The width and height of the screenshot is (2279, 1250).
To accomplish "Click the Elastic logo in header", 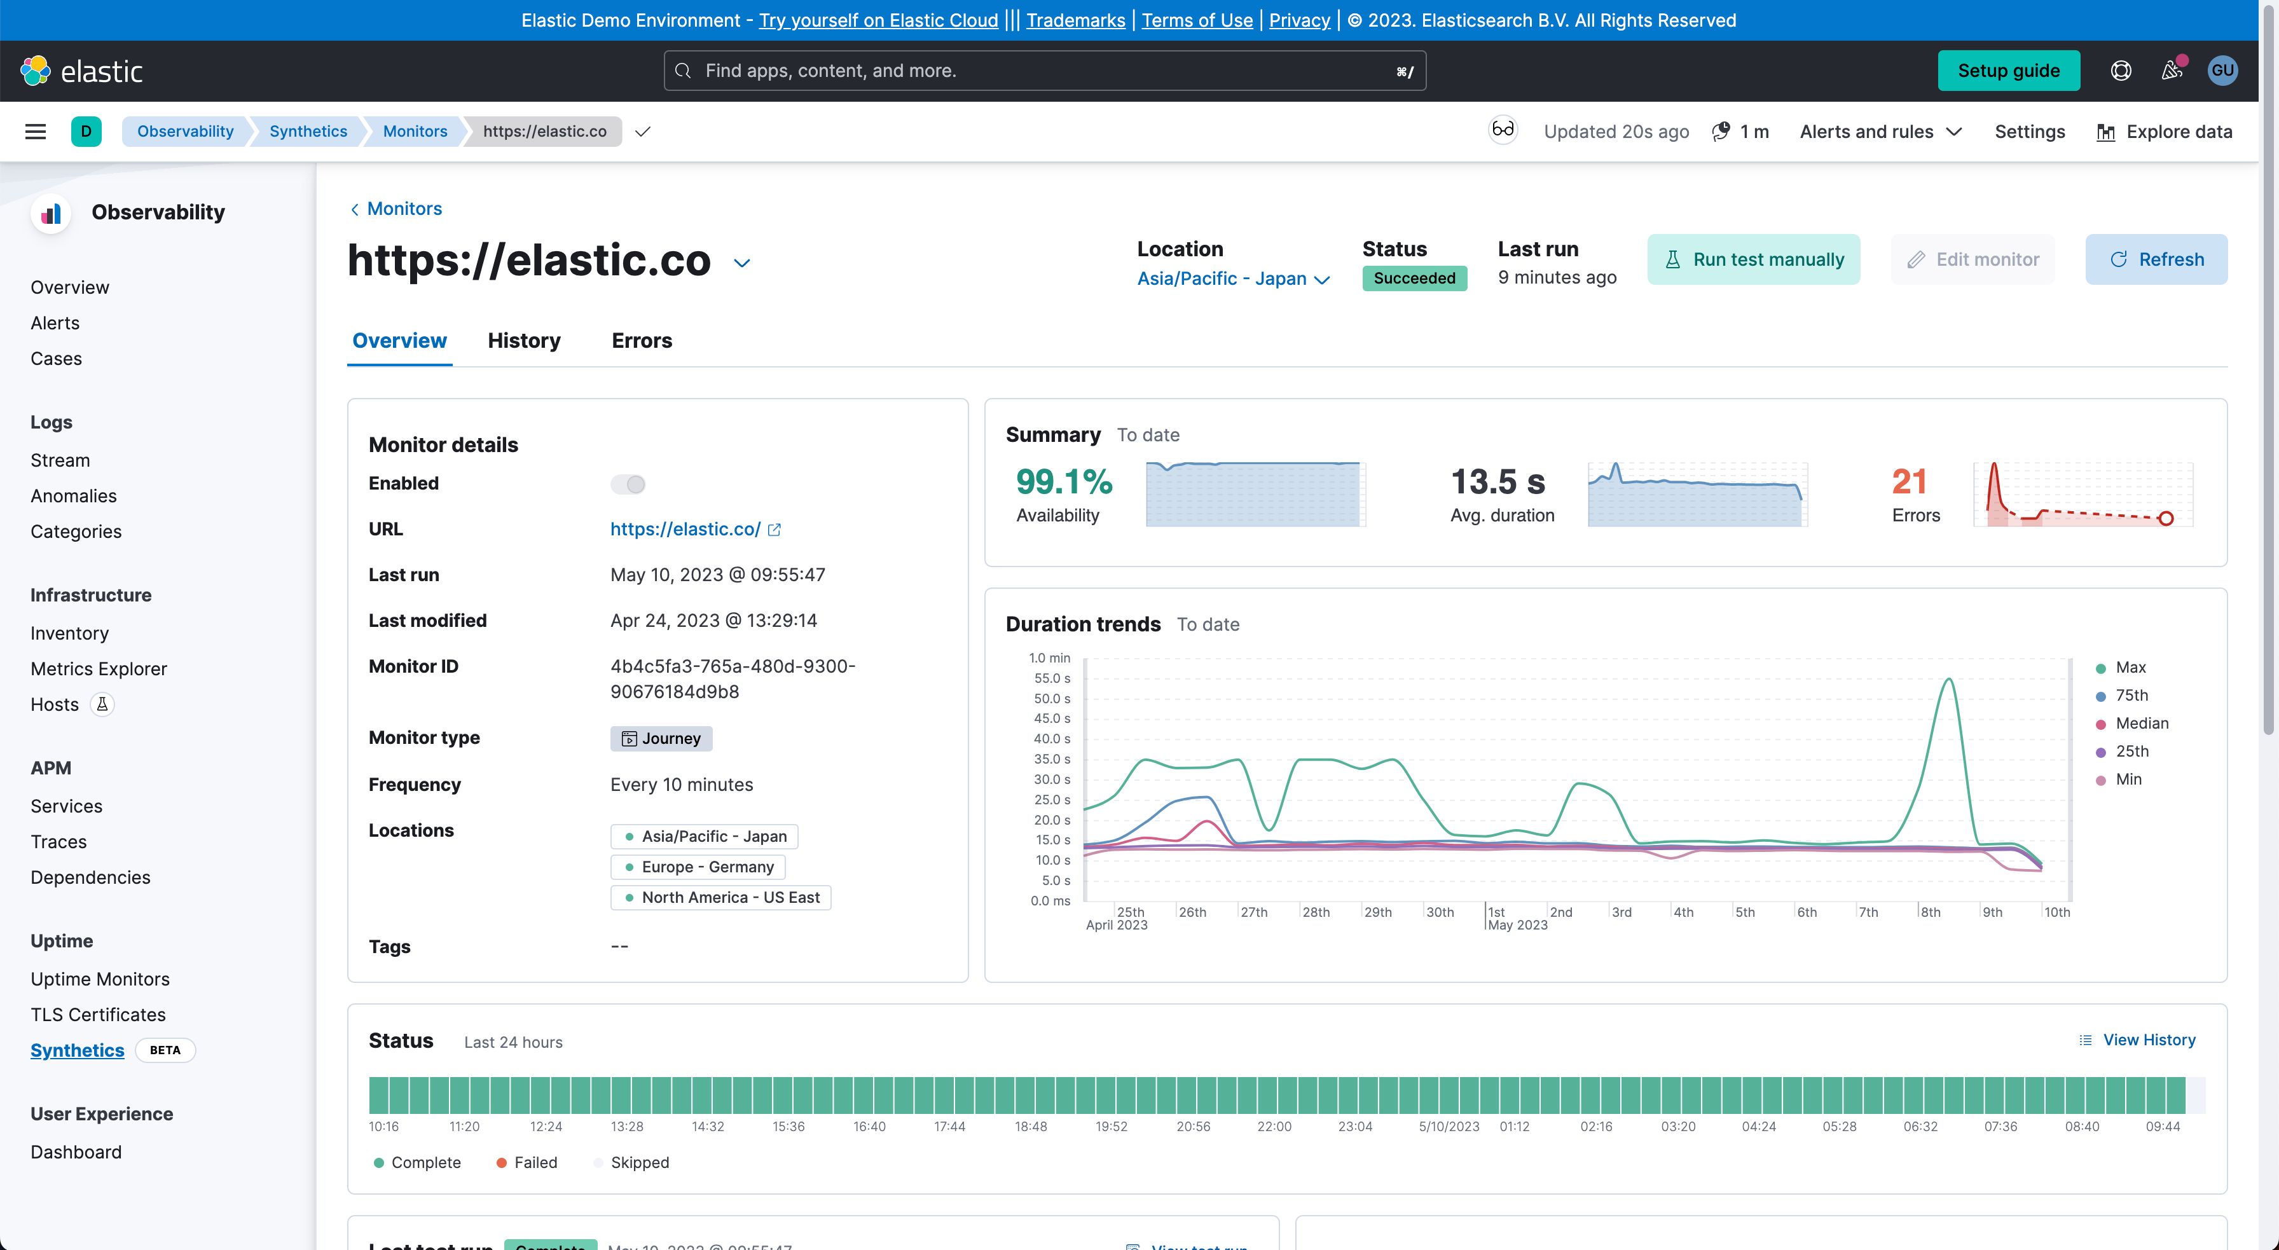I will pos(81,71).
